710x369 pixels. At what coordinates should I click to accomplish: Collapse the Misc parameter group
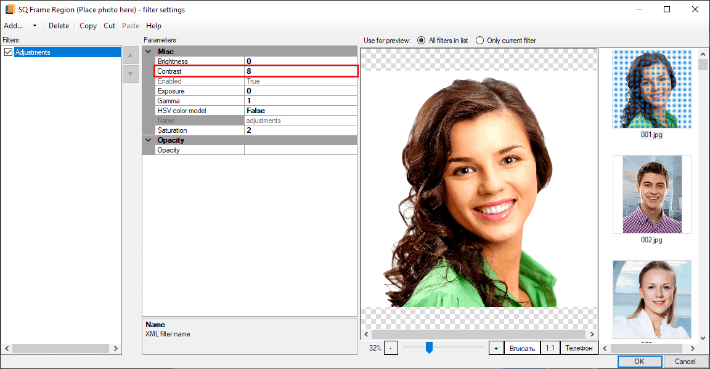(148, 52)
